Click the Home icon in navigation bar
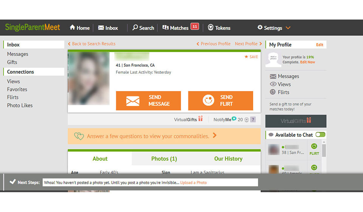This screenshot has height=212, width=363. [72, 28]
